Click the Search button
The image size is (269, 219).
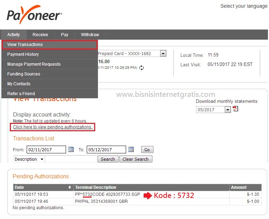108,159
